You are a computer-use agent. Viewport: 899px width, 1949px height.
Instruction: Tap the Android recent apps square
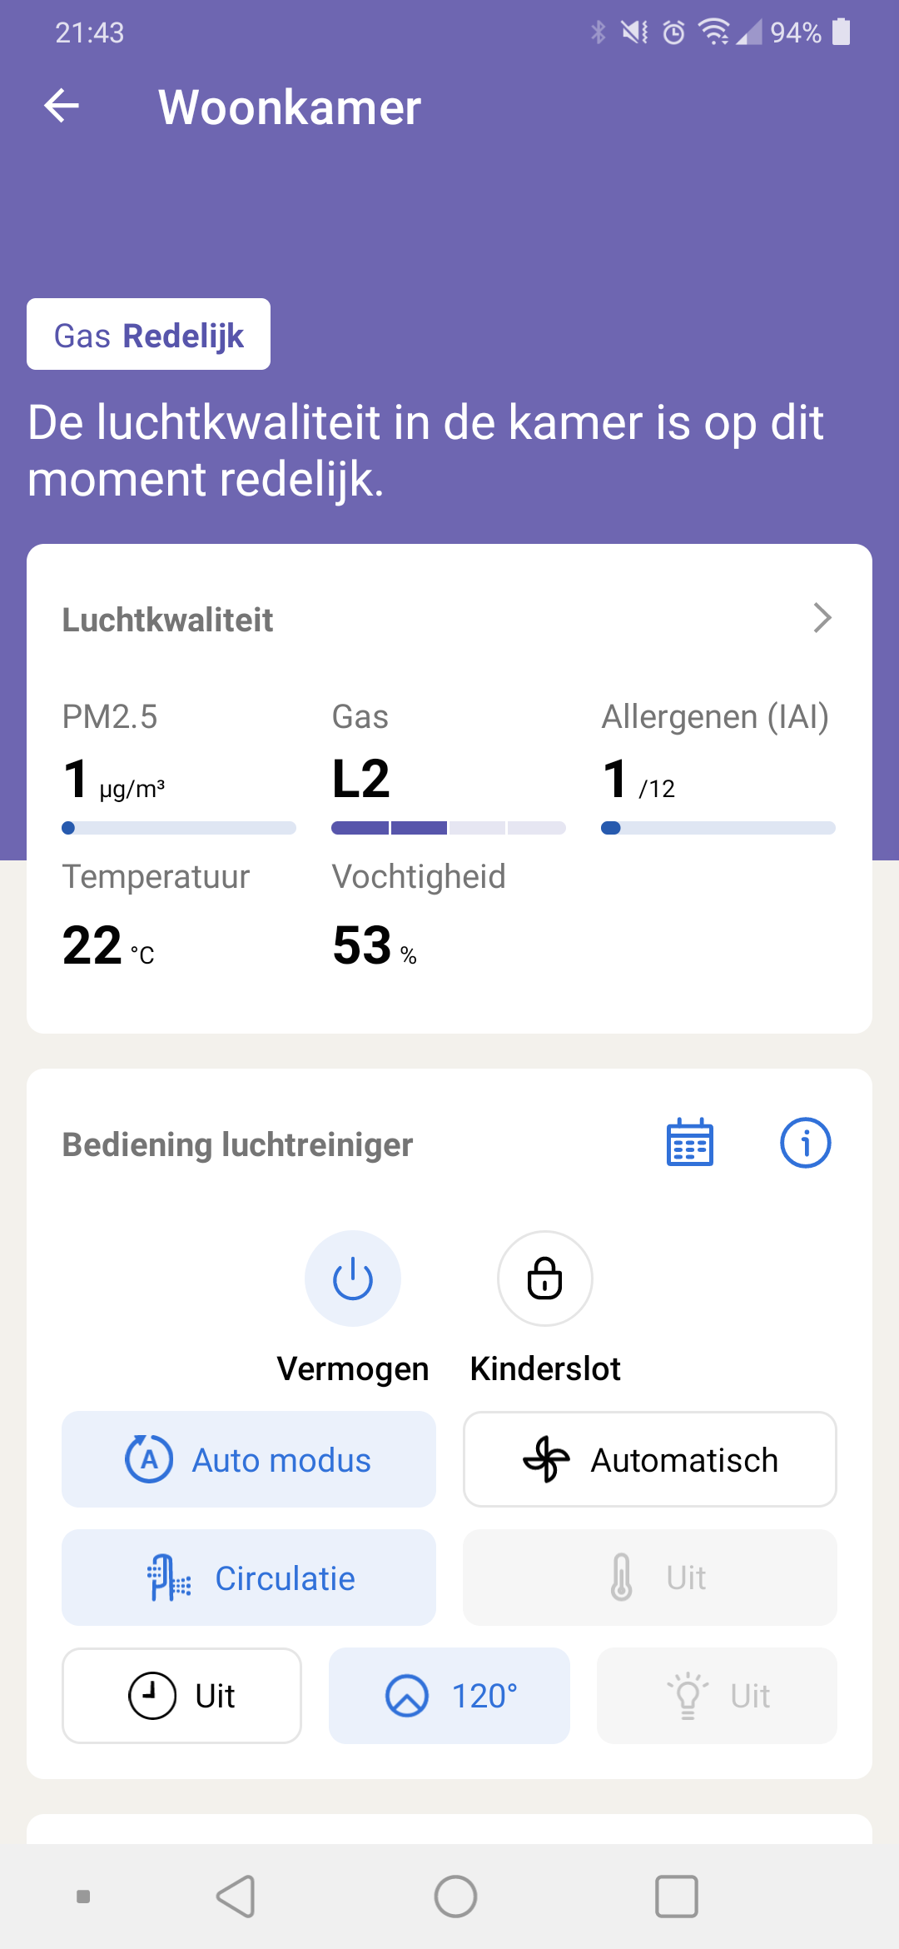[677, 1897]
